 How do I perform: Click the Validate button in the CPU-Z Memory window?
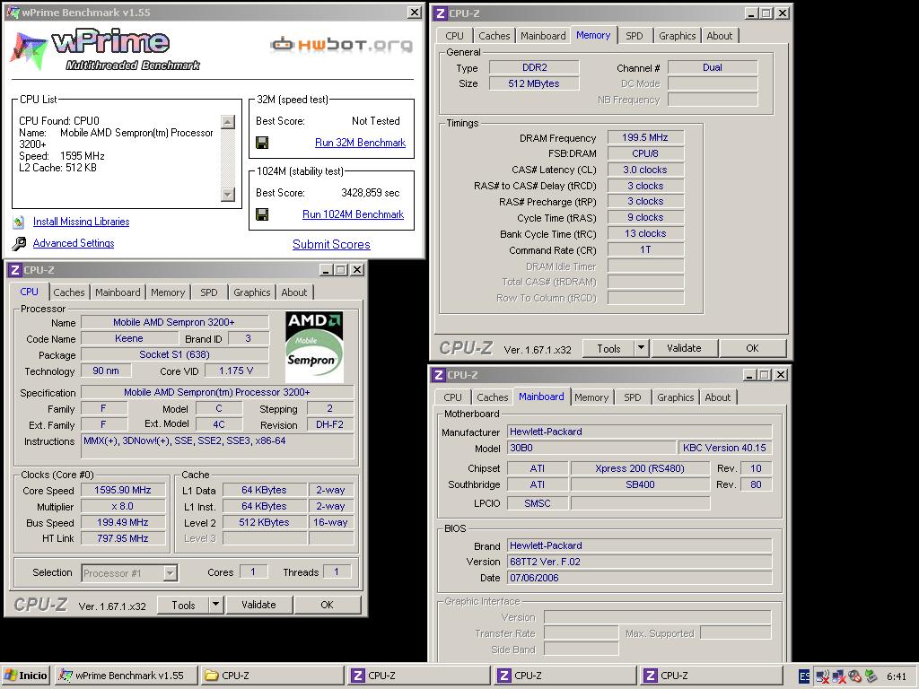(x=684, y=348)
